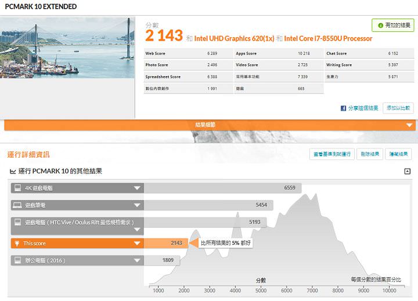The image size is (418, 301).
Task: Click the Intel Core i7-8550U Processor link
Action: point(328,39)
